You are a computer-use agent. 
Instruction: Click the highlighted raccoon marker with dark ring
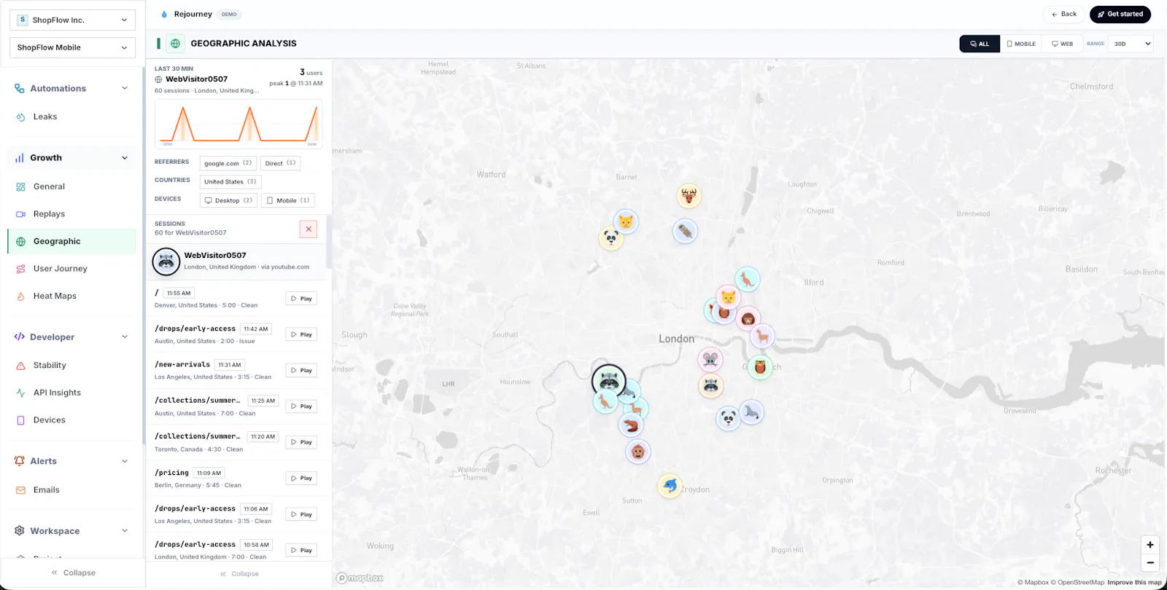pyautogui.click(x=608, y=381)
